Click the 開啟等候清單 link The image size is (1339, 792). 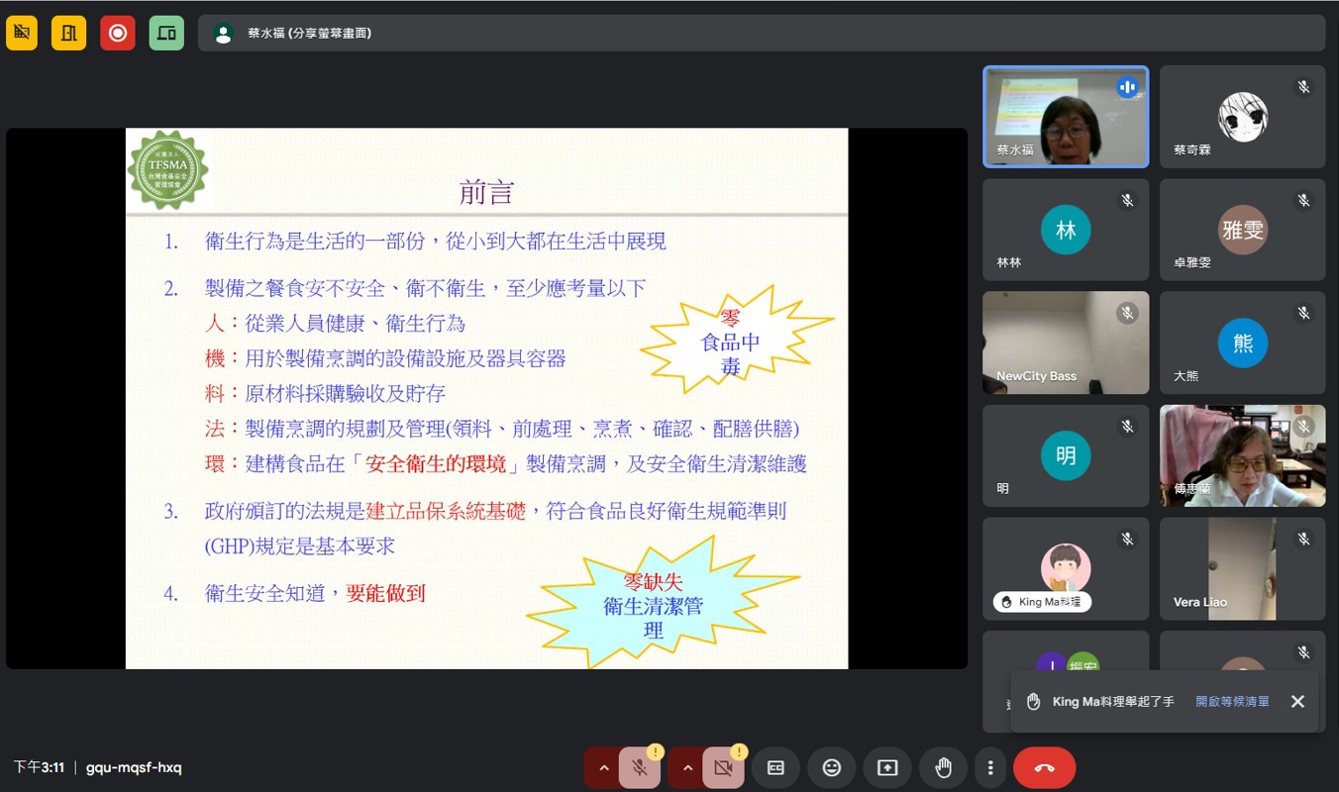1232,701
